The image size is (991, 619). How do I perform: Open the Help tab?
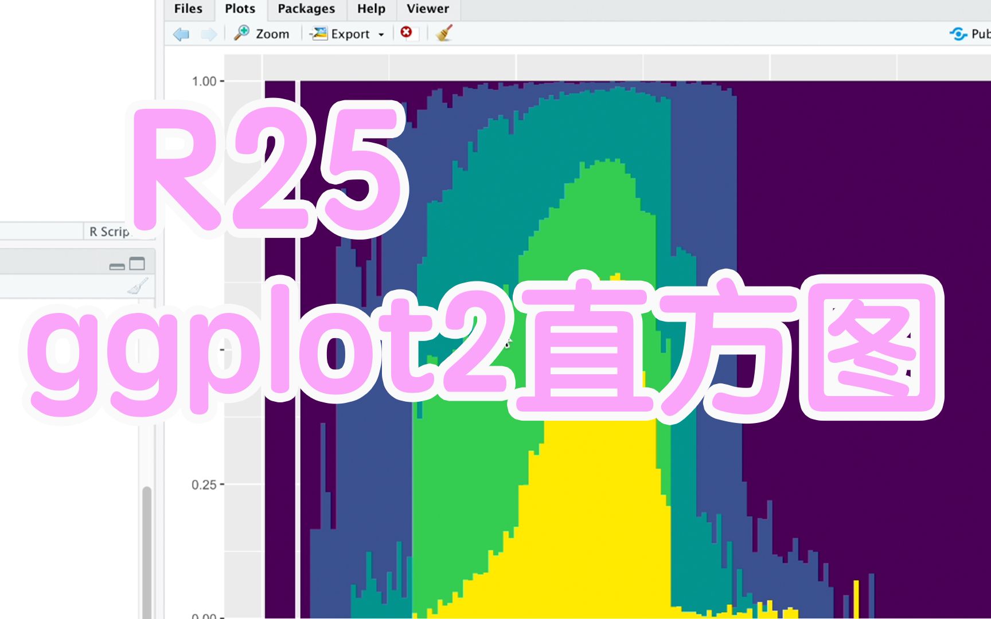coord(371,9)
